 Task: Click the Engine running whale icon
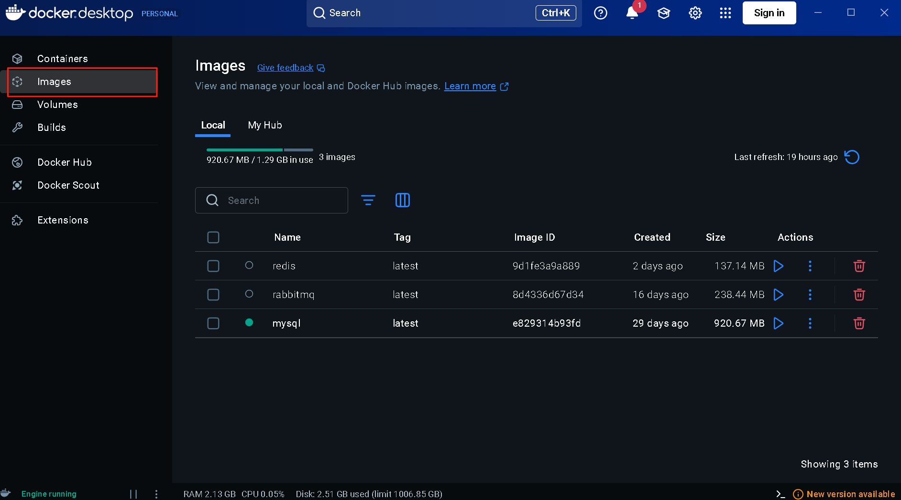coord(6,493)
